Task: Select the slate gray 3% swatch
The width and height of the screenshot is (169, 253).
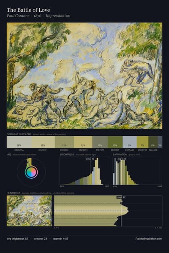Action: tap(160, 142)
